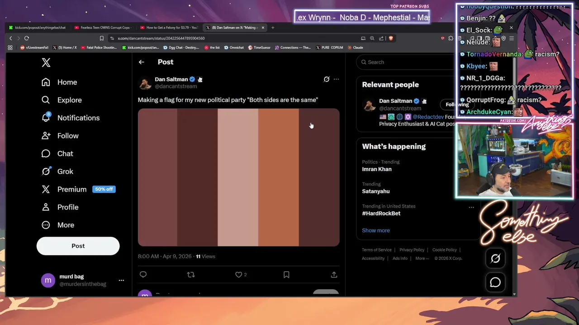Open Profile in the sidebar

(x=60, y=207)
